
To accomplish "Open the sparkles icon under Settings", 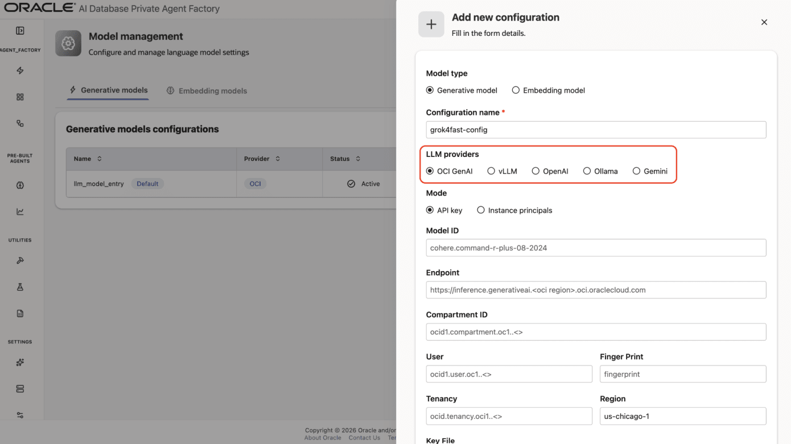I will pyautogui.click(x=20, y=362).
